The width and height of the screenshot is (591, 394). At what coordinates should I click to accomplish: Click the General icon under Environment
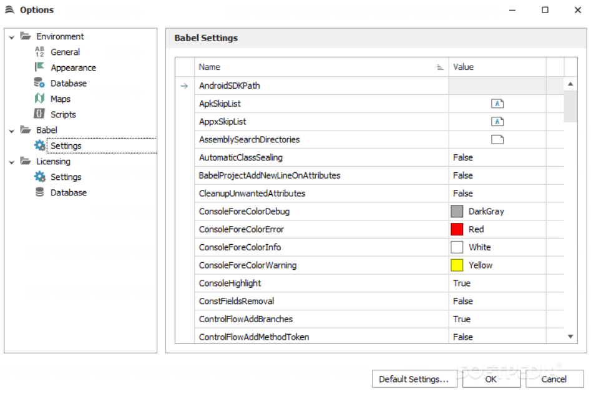point(39,52)
